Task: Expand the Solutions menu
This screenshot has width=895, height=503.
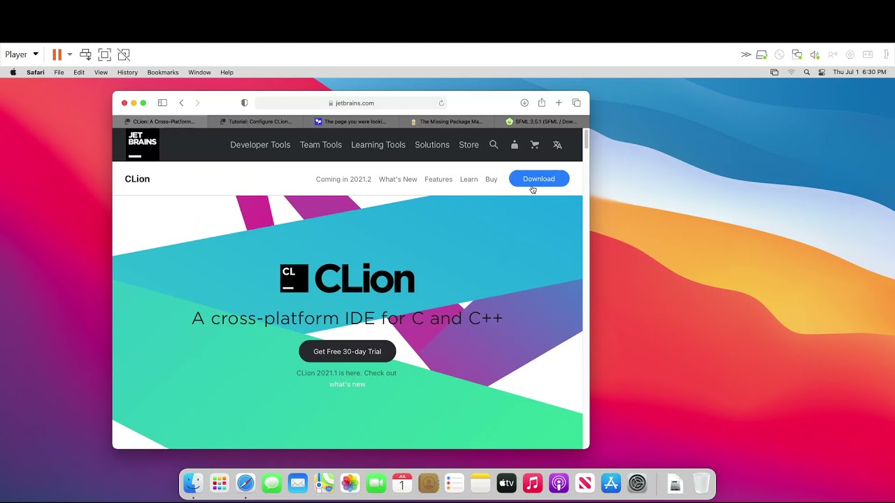Action: click(432, 145)
